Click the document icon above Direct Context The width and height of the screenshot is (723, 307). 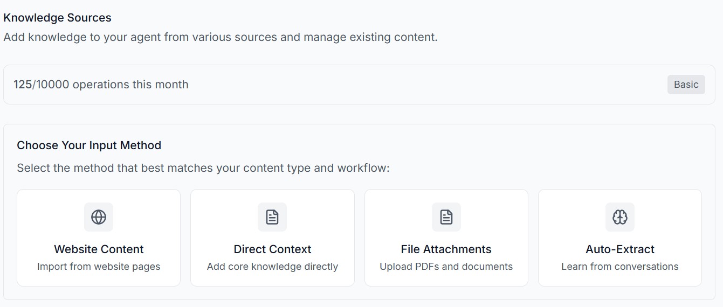(x=272, y=217)
